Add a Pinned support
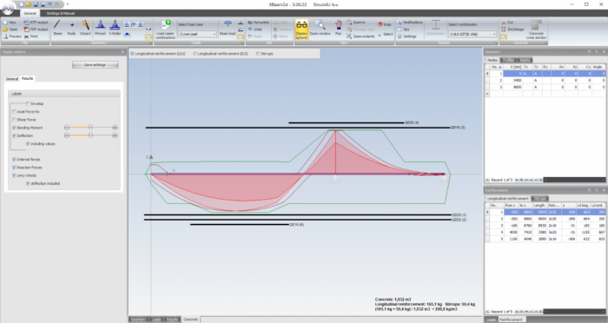 click(x=100, y=28)
